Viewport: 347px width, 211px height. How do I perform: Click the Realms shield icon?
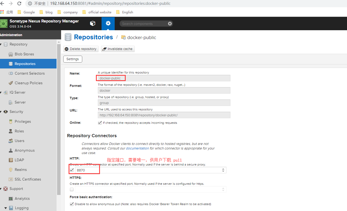point(11,170)
